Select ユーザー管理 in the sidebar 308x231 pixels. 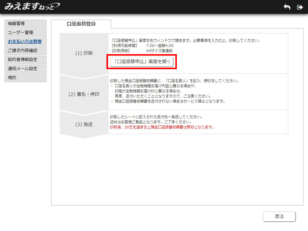tap(26, 32)
